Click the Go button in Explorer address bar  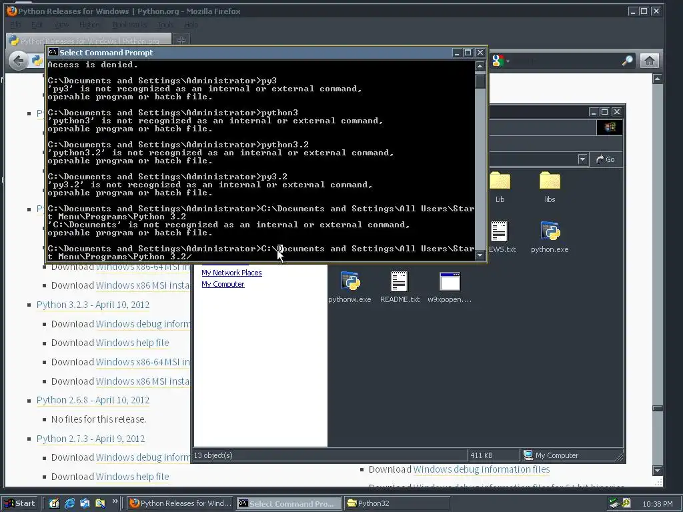click(606, 159)
